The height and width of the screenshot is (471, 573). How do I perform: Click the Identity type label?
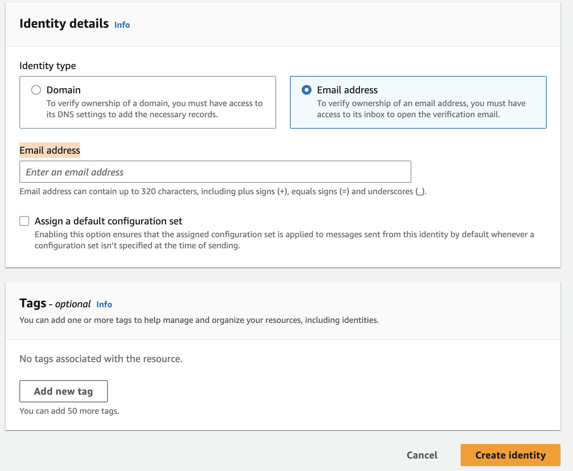[x=48, y=66]
